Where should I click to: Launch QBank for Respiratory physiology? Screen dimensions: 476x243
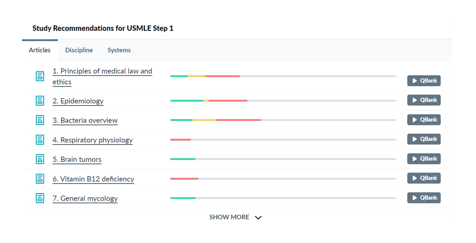[x=424, y=139]
